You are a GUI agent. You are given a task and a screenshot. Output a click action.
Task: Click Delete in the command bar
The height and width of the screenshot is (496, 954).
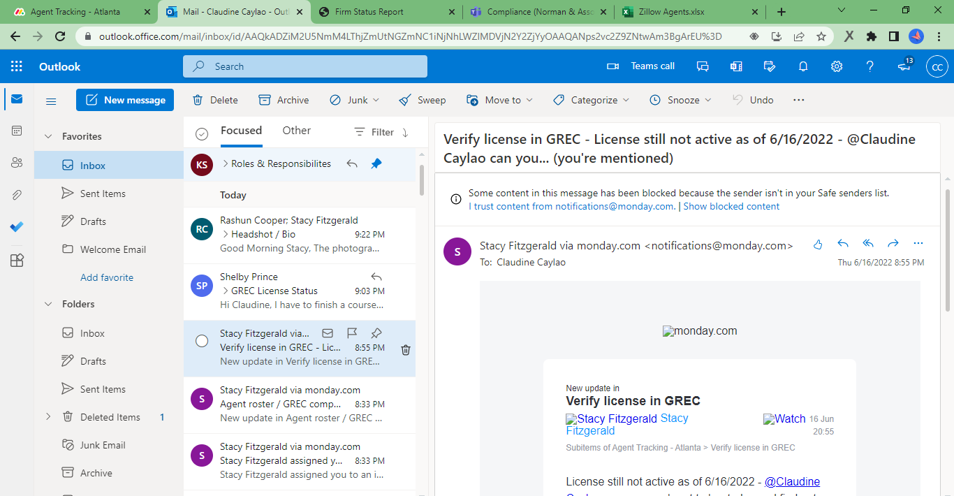click(x=215, y=100)
